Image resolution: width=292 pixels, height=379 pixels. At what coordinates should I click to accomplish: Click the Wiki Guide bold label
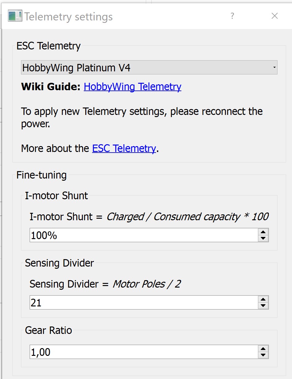coord(51,87)
